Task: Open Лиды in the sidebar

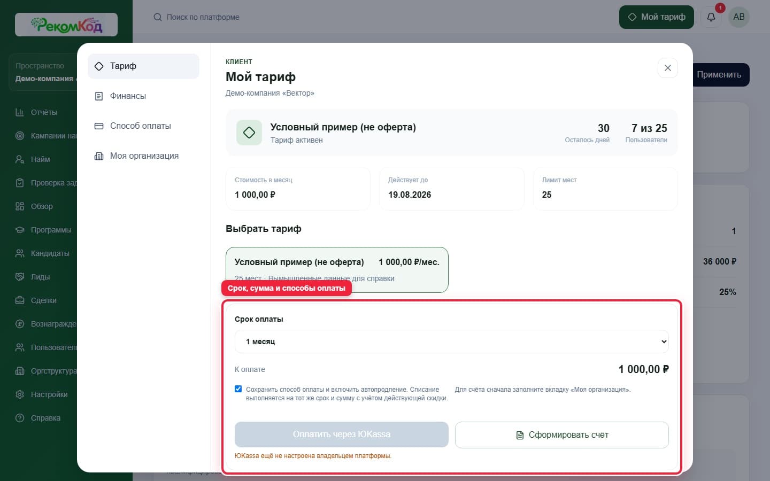Action: tap(40, 277)
